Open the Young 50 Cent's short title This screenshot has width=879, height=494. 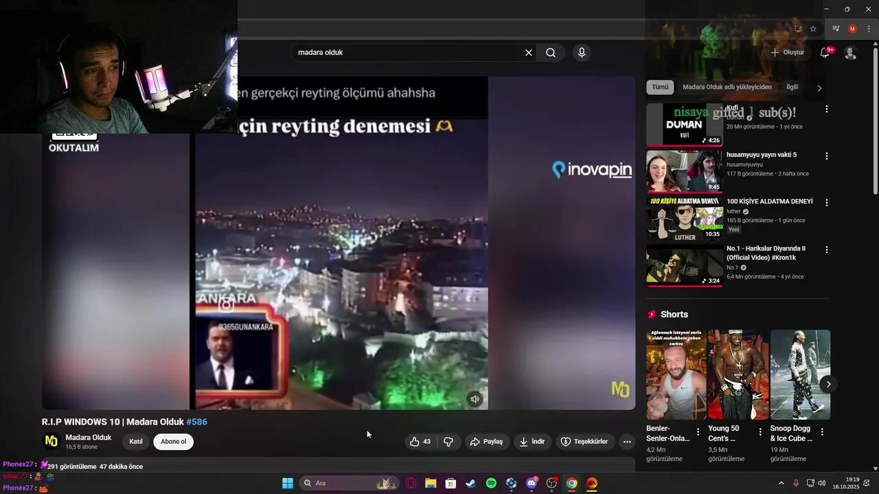(729, 433)
